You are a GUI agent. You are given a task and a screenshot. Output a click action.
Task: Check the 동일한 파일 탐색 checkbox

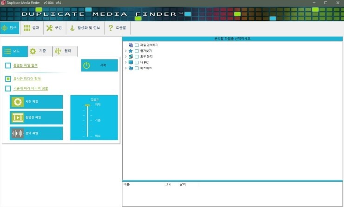pyautogui.click(x=8, y=65)
